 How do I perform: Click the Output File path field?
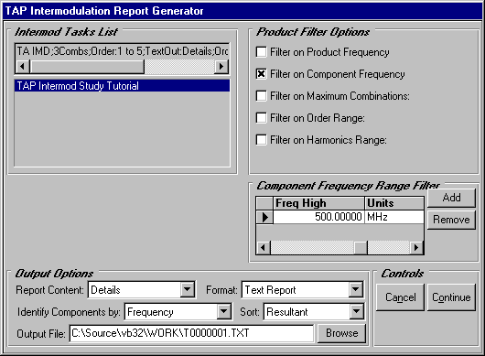click(x=192, y=333)
